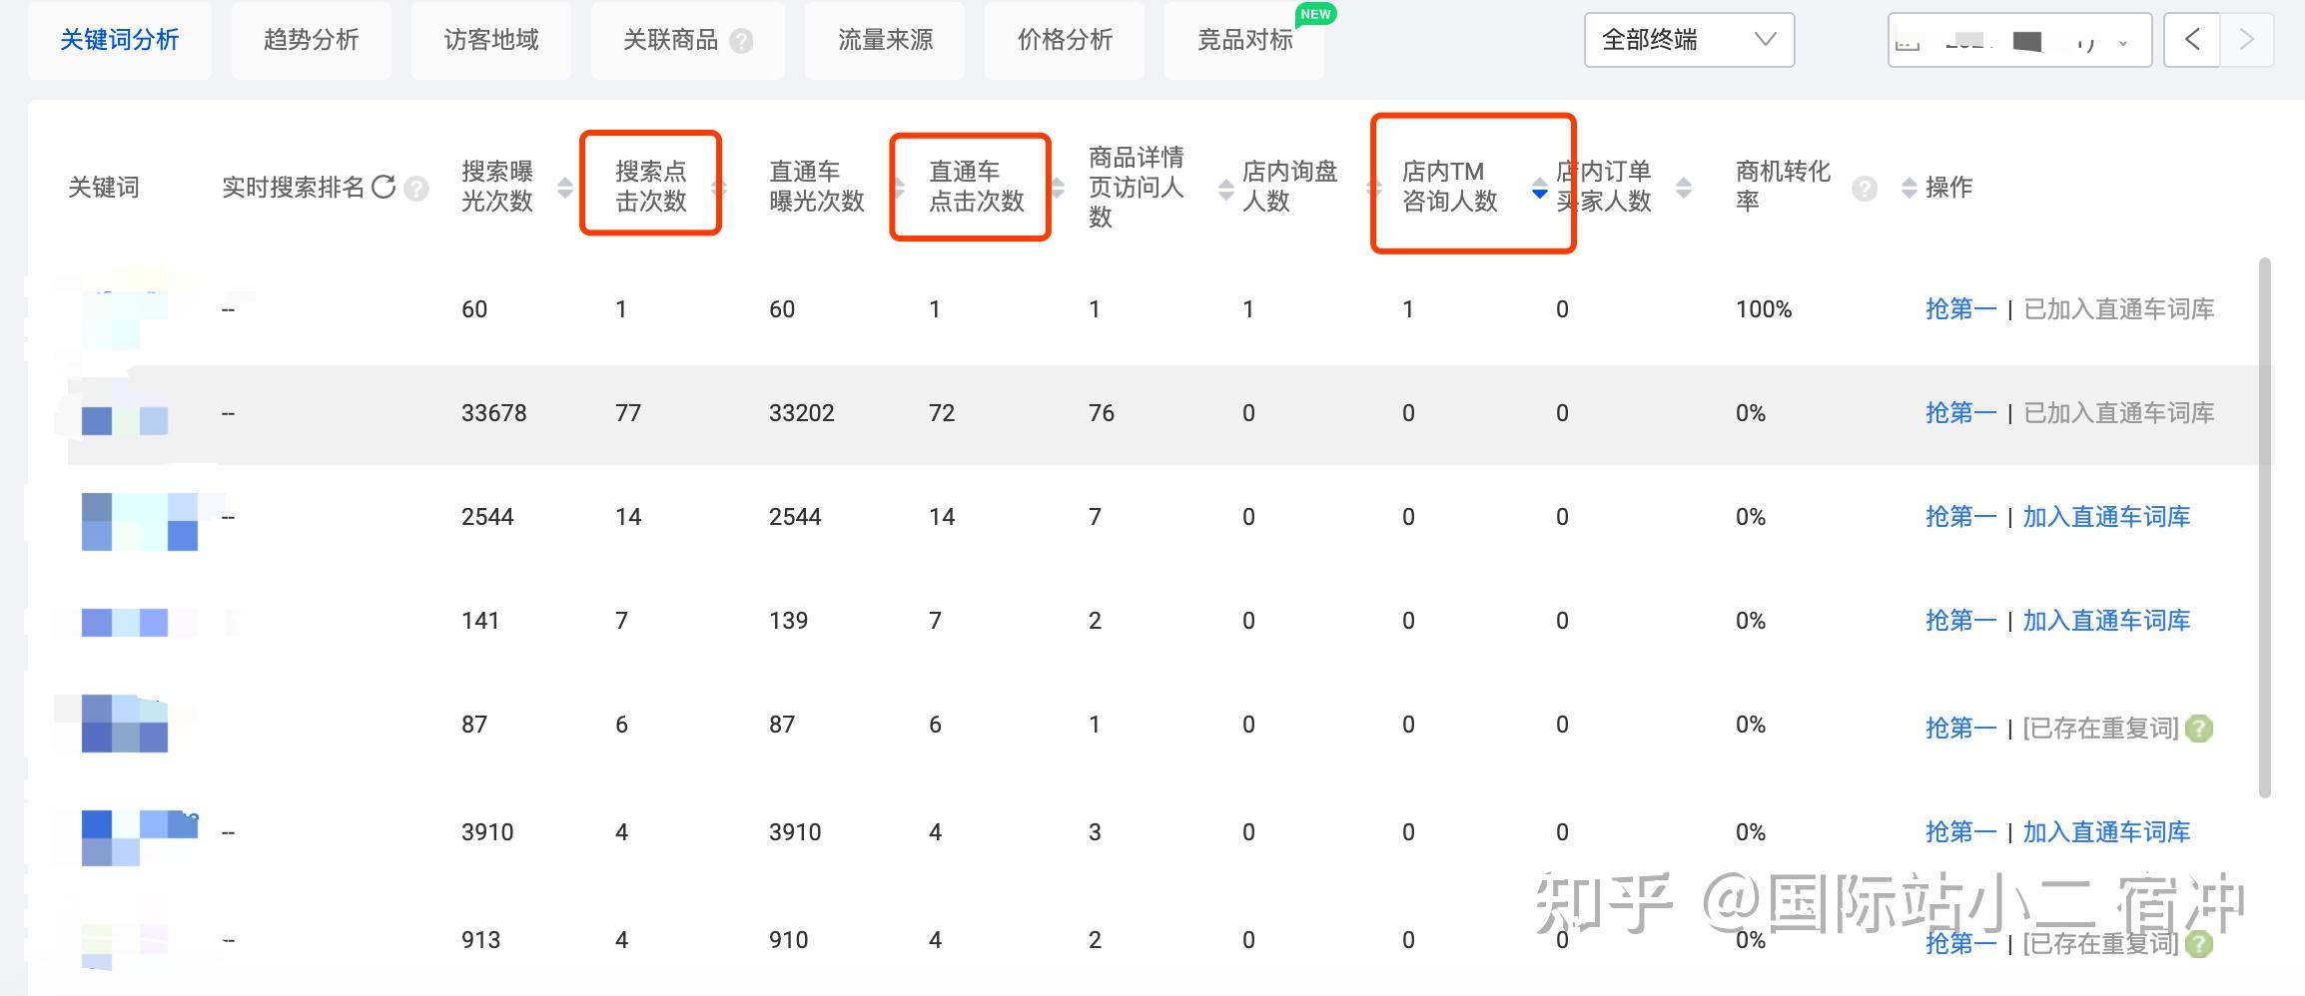
Task: Open the 全部终端 dropdown
Action: pos(1689,40)
